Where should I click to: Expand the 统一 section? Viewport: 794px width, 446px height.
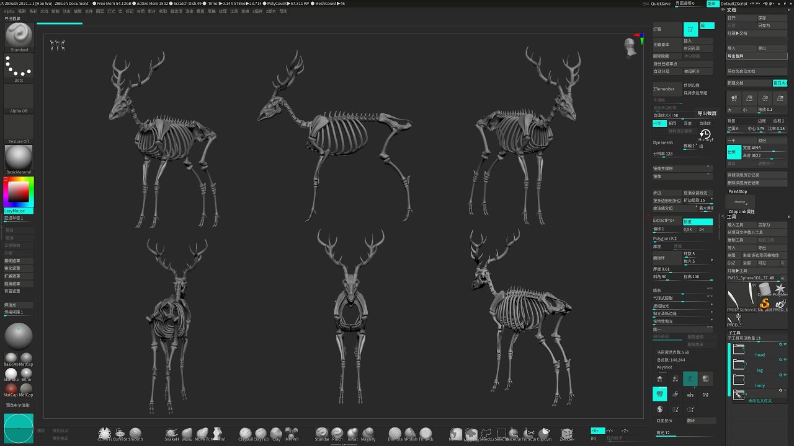tap(682, 329)
